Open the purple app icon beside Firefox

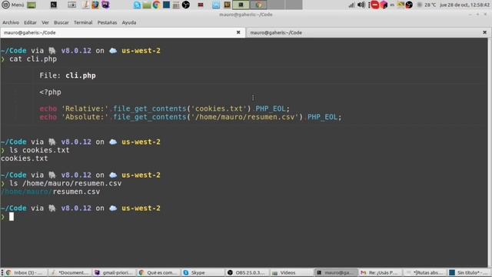point(105,5)
